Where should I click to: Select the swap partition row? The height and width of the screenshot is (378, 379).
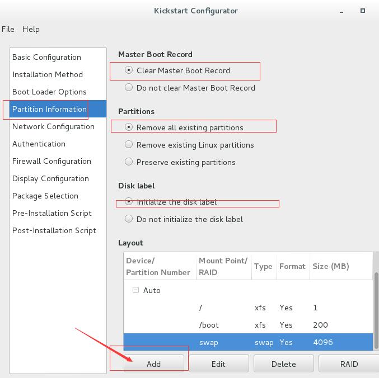point(248,342)
